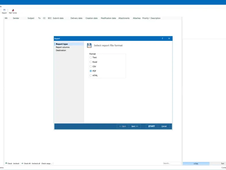The width and height of the screenshot is (226, 170).
Task: Click the NN column header
Action: tap(6, 18)
